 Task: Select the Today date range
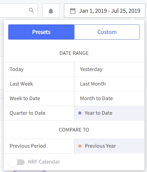(39, 69)
